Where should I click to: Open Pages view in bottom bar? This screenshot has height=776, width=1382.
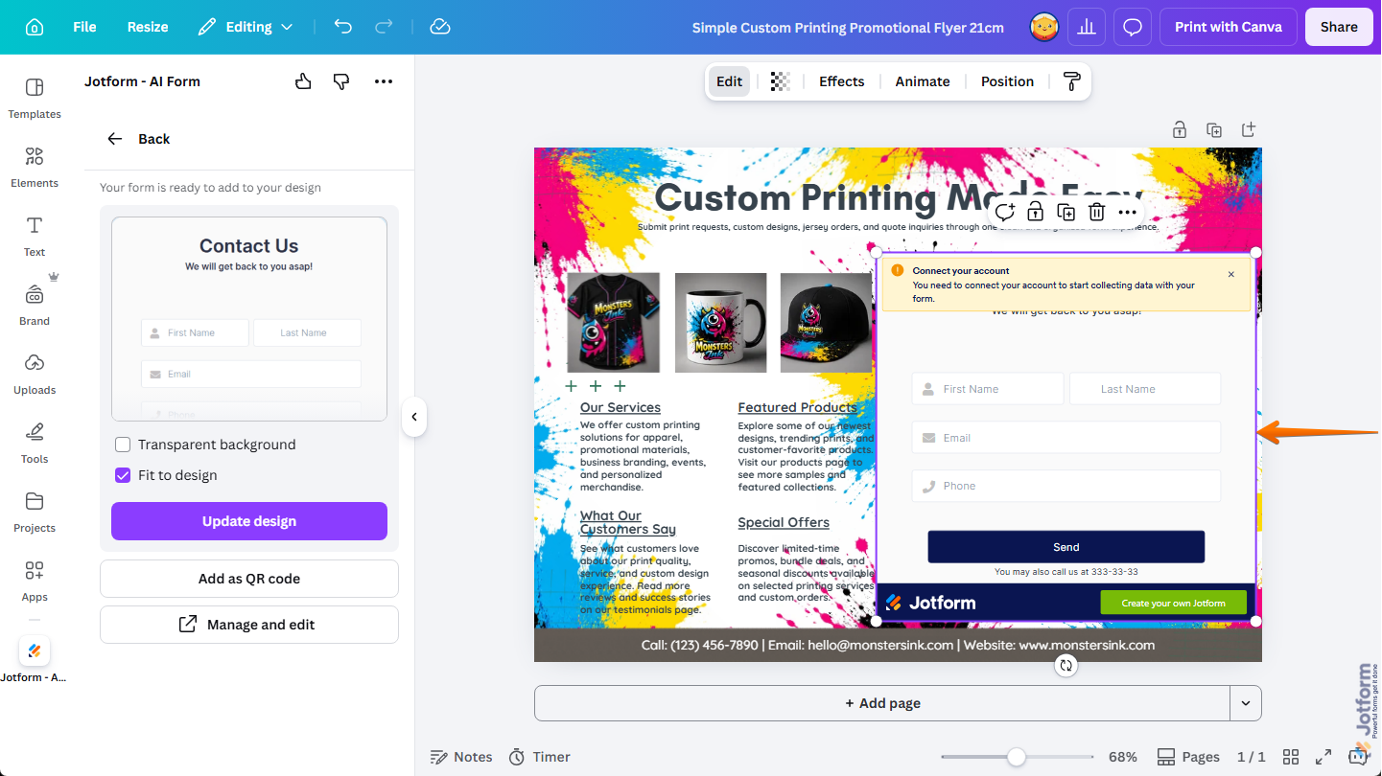[1189, 757]
